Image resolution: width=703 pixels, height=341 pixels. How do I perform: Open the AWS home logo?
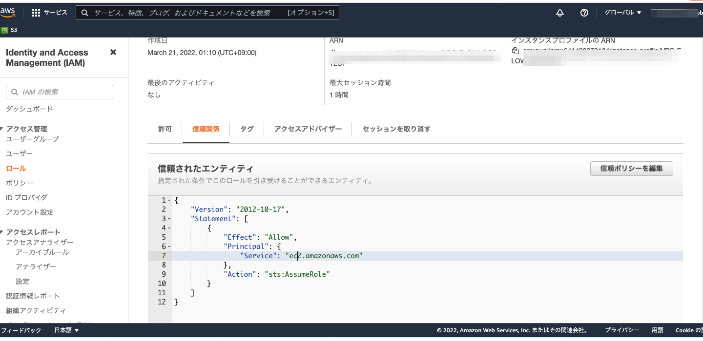point(8,12)
